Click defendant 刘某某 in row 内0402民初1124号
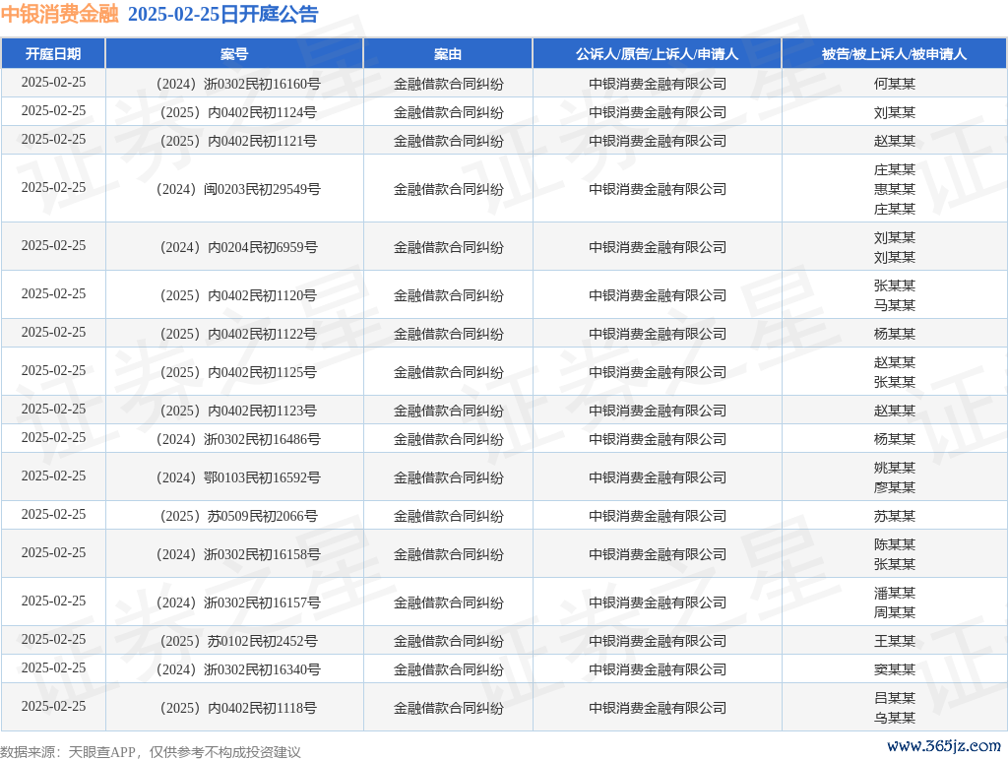Image resolution: width=1008 pixels, height=761 pixels. click(894, 112)
